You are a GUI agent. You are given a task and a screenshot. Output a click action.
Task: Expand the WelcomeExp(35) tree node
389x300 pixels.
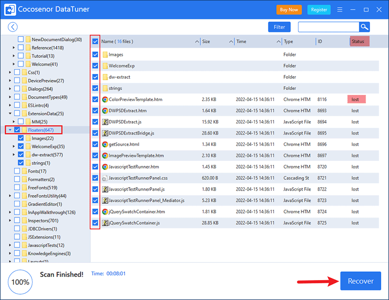(14, 146)
